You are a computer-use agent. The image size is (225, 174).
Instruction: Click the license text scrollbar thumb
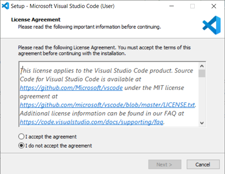[202, 74]
